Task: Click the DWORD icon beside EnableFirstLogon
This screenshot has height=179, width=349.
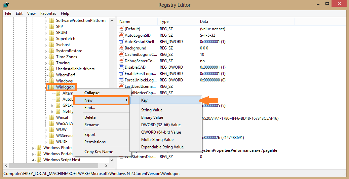Action: pos(121,73)
